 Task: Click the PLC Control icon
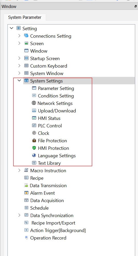click(34, 126)
